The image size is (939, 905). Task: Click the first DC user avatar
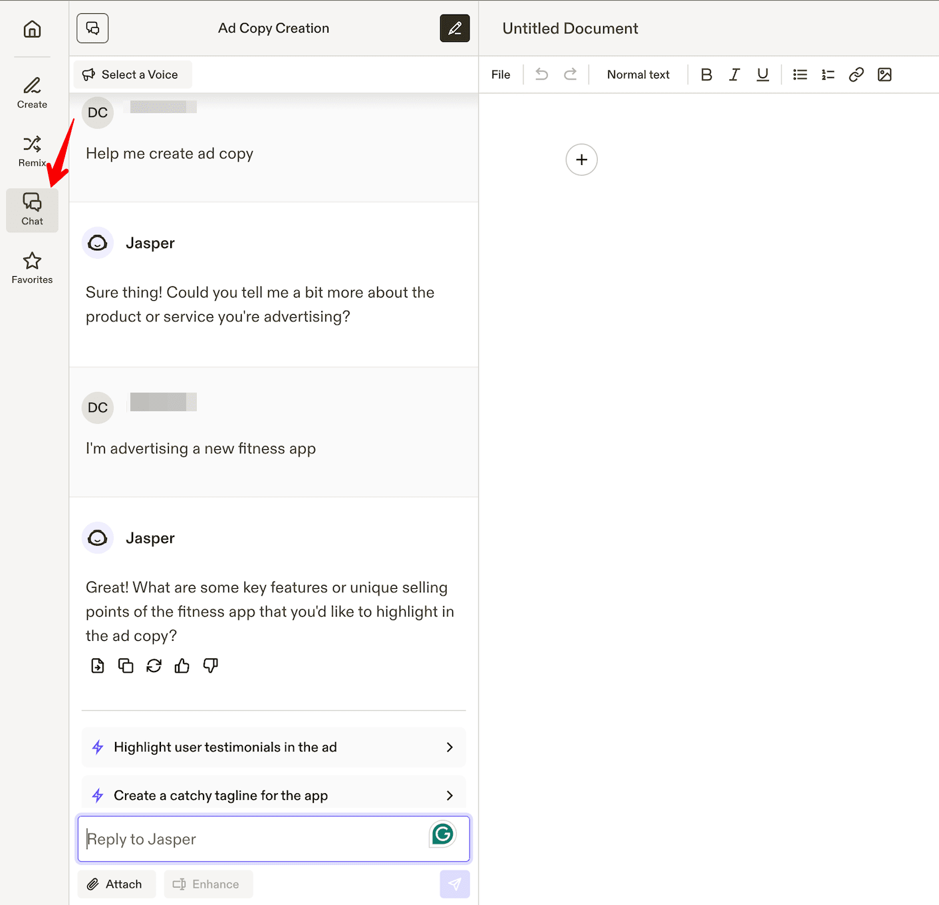98,112
